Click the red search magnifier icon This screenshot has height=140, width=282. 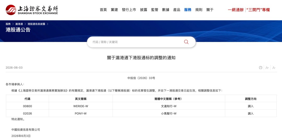[186, 42]
